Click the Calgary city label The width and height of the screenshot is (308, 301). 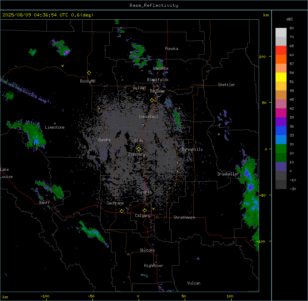pos(143,216)
